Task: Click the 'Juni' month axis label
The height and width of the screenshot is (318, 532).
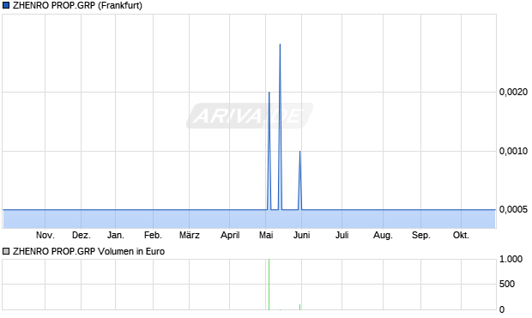Action: coord(302,235)
